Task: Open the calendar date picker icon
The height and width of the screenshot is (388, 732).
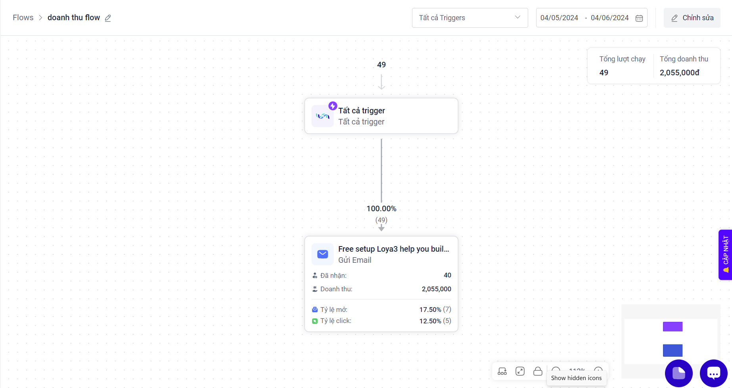Action: coord(639,18)
